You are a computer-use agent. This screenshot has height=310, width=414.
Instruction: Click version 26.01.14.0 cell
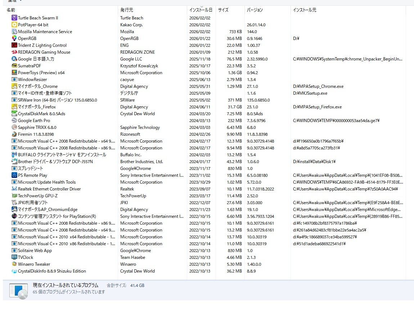[256, 25]
